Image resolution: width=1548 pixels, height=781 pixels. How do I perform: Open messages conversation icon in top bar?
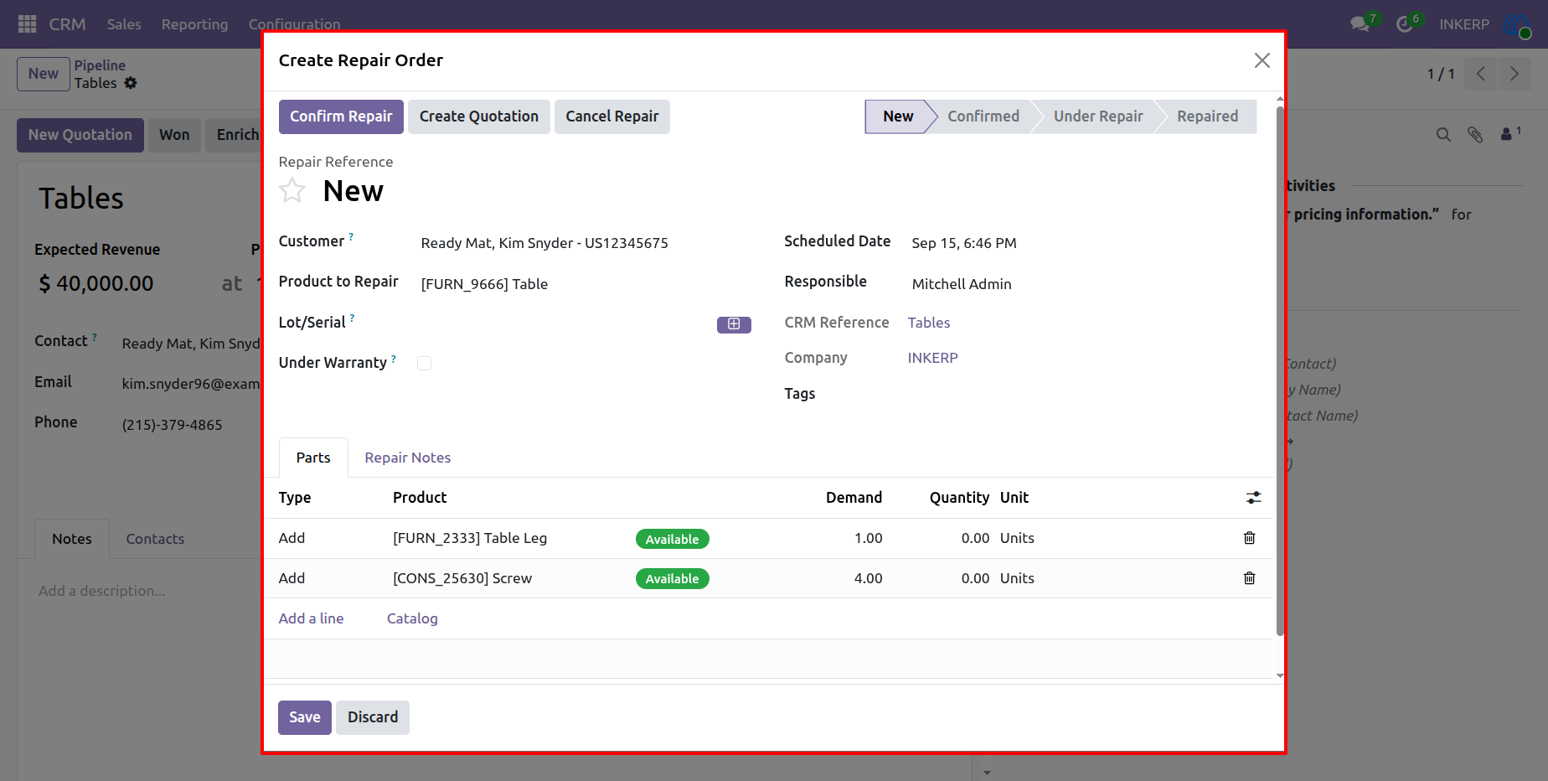(x=1360, y=24)
